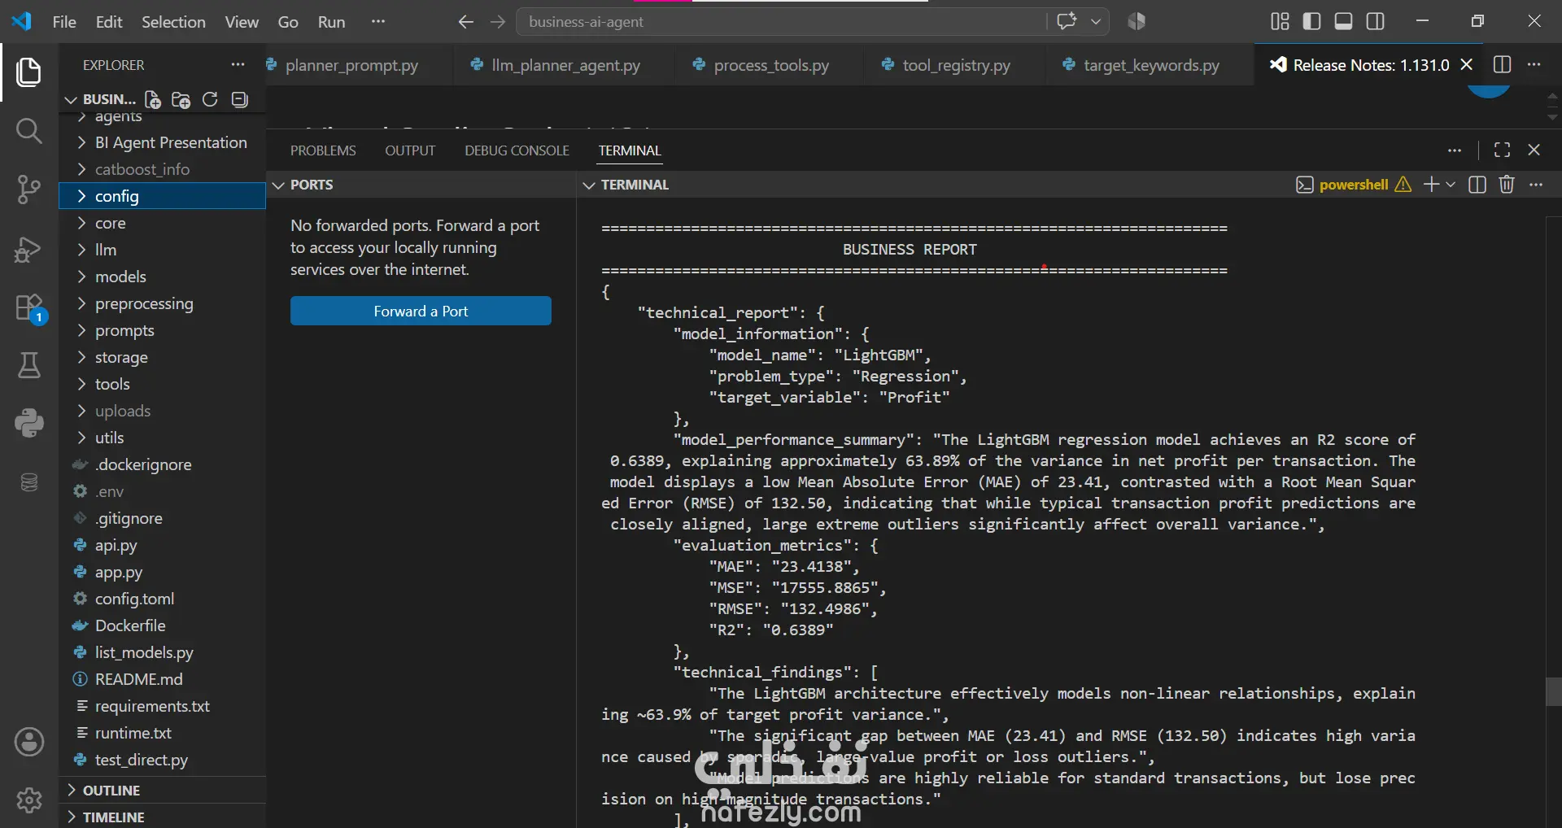Open api.py in the file tree

click(163, 545)
